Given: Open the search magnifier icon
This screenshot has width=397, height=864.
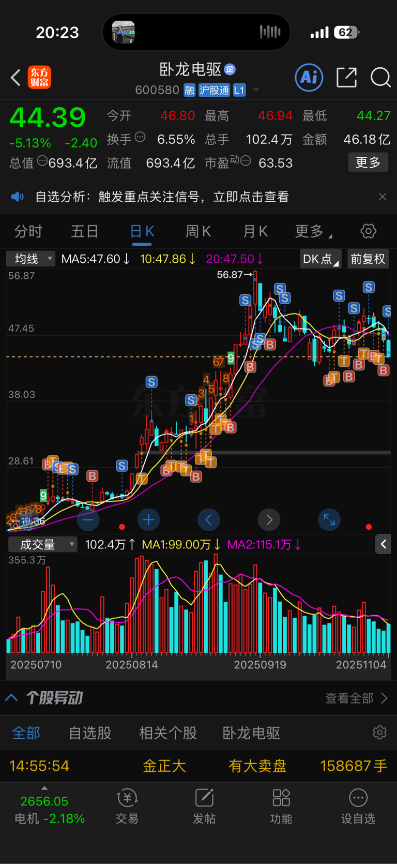Looking at the screenshot, I should (x=380, y=78).
